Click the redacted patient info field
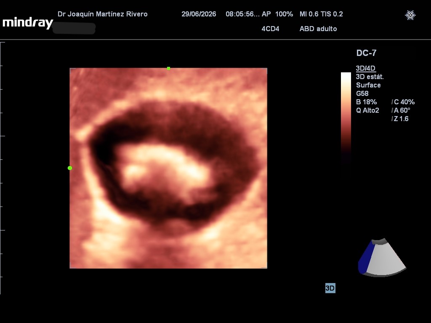This screenshot has height=323, width=431. point(74,28)
